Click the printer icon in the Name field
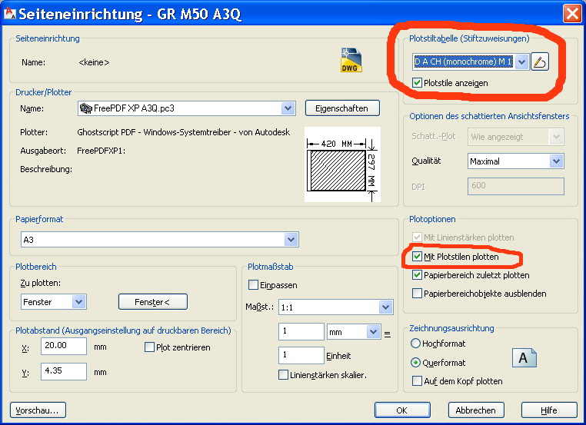The height and width of the screenshot is (425, 586). [86, 108]
